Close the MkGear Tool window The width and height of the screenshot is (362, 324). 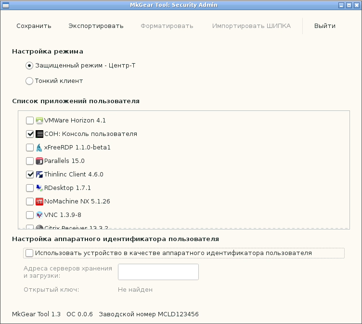(357, 5)
